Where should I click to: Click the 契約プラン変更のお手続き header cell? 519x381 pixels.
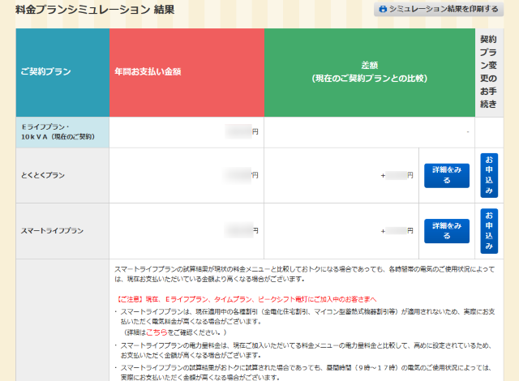tap(489, 72)
